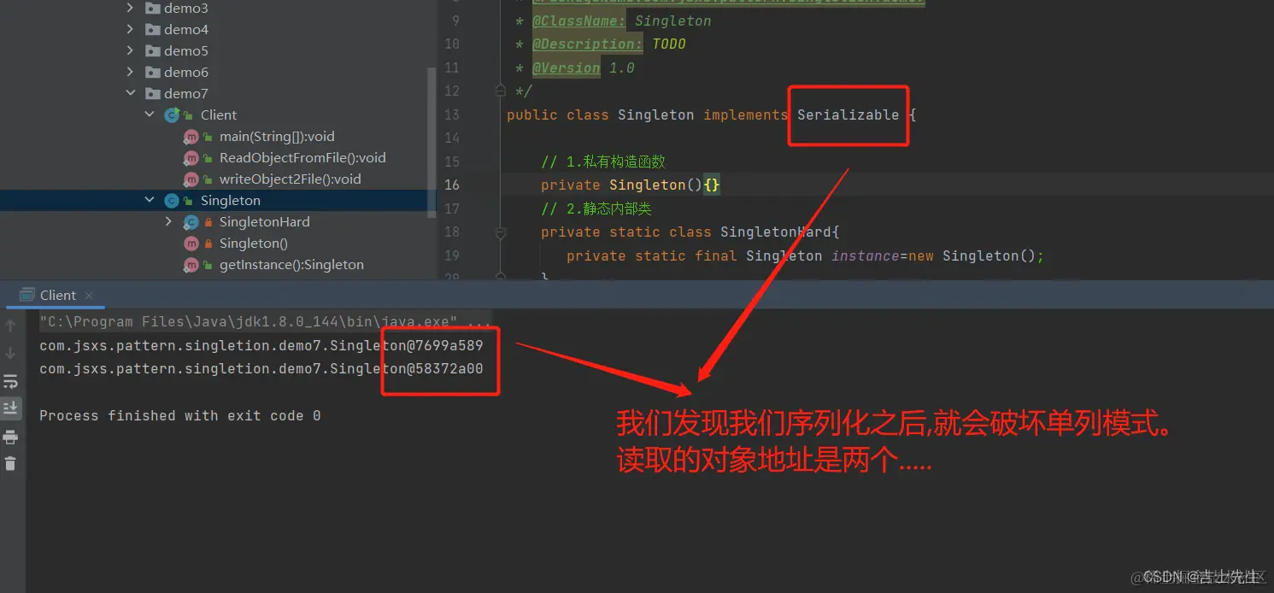This screenshot has height=593, width=1274.
Task: Click the up arrow in Run panel
Action: (10, 326)
